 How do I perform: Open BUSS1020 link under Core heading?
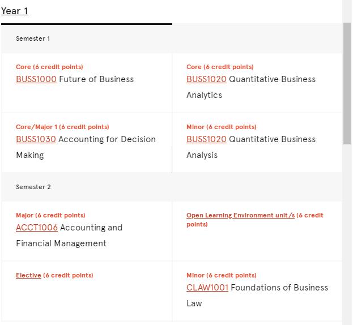coord(206,79)
